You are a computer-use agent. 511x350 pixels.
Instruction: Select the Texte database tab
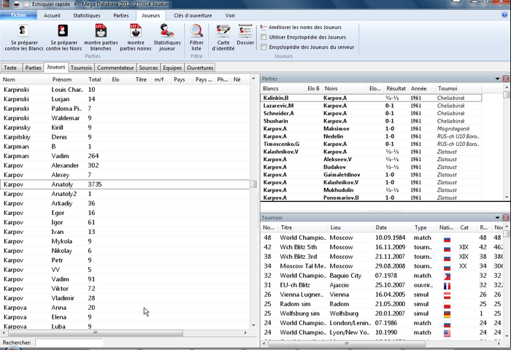[10, 68]
